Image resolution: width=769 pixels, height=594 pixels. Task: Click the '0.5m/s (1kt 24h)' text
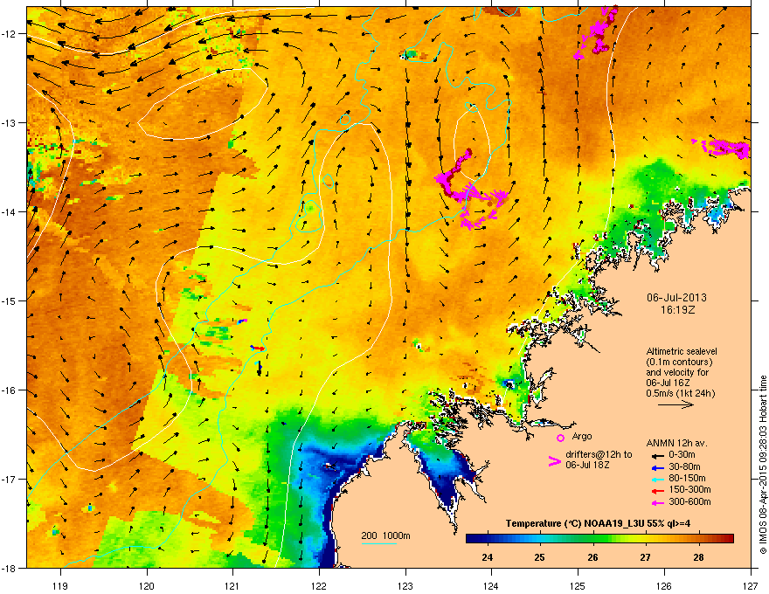tap(680, 393)
